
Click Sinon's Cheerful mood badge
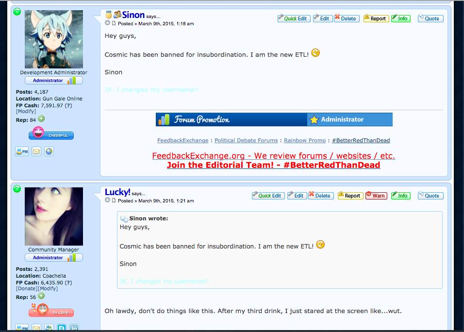(x=51, y=133)
